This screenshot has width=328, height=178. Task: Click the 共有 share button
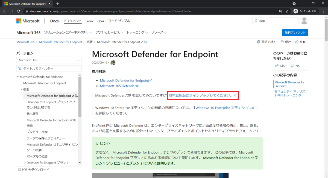click(x=300, y=42)
